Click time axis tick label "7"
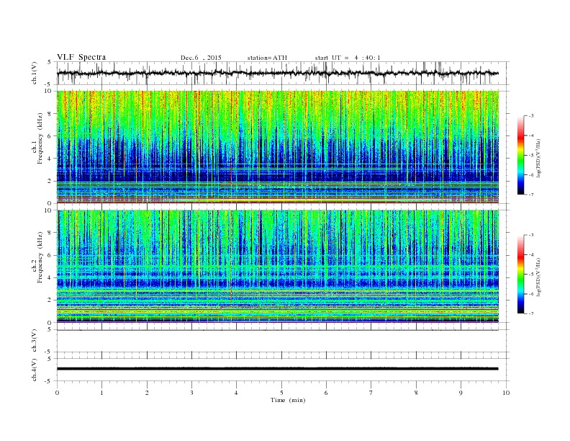 [371, 393]
